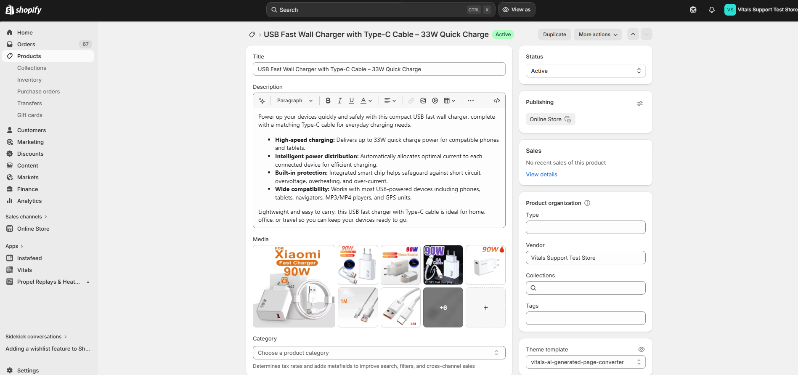The image size is (798, 375).
Task: Click the VS store avatar
Action: tap(730, 10)
